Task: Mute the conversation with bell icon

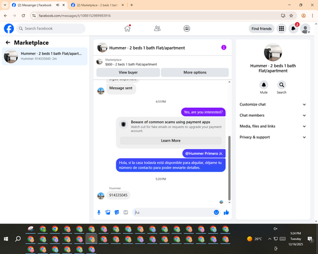Action: [263, 85]
